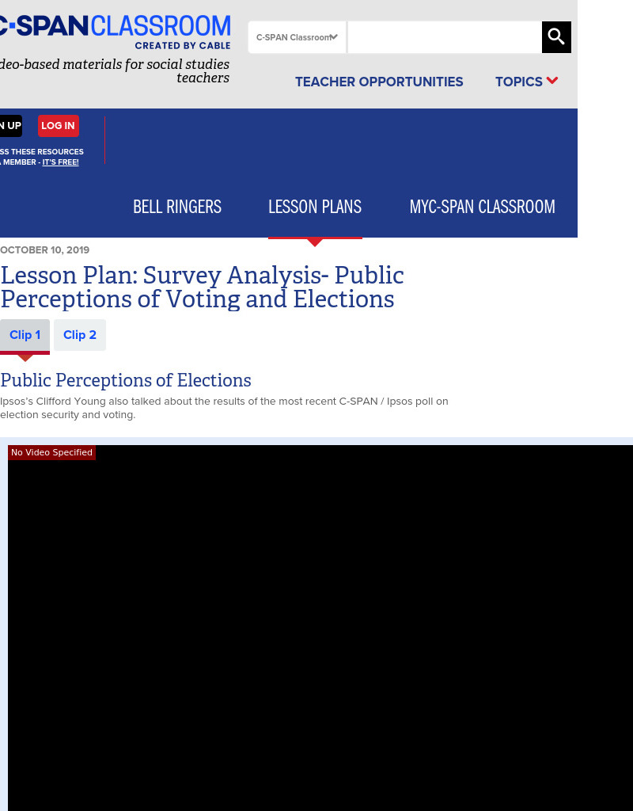Image resolution: width=633 pixels, height=811 pixels.
Task: Switch to the Clip 2 tab
Action: click(x=80, y=335)
